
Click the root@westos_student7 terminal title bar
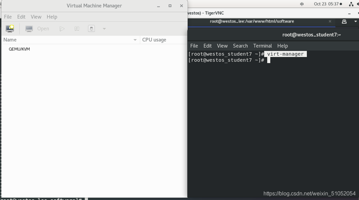311,35
